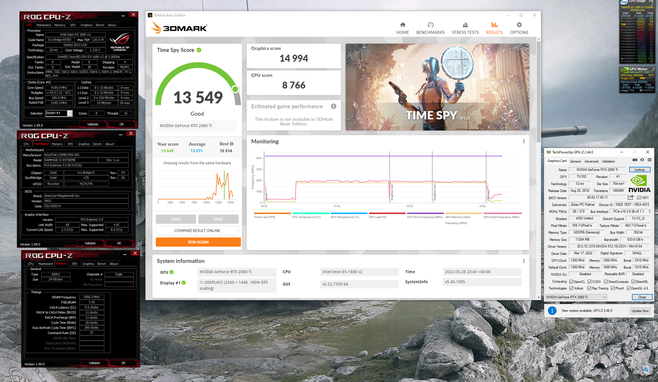Click the Close button in GPU-Z

click(x=642, y=297)
